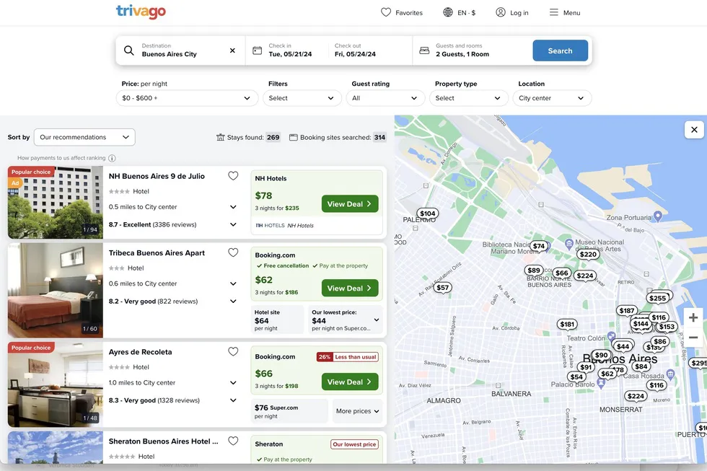Open the Price per night dropdown
Screen dimensions: 707x471
[187, 98]
